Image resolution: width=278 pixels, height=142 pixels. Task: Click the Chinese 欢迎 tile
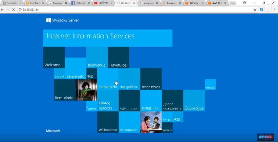[x=178, y=117]
